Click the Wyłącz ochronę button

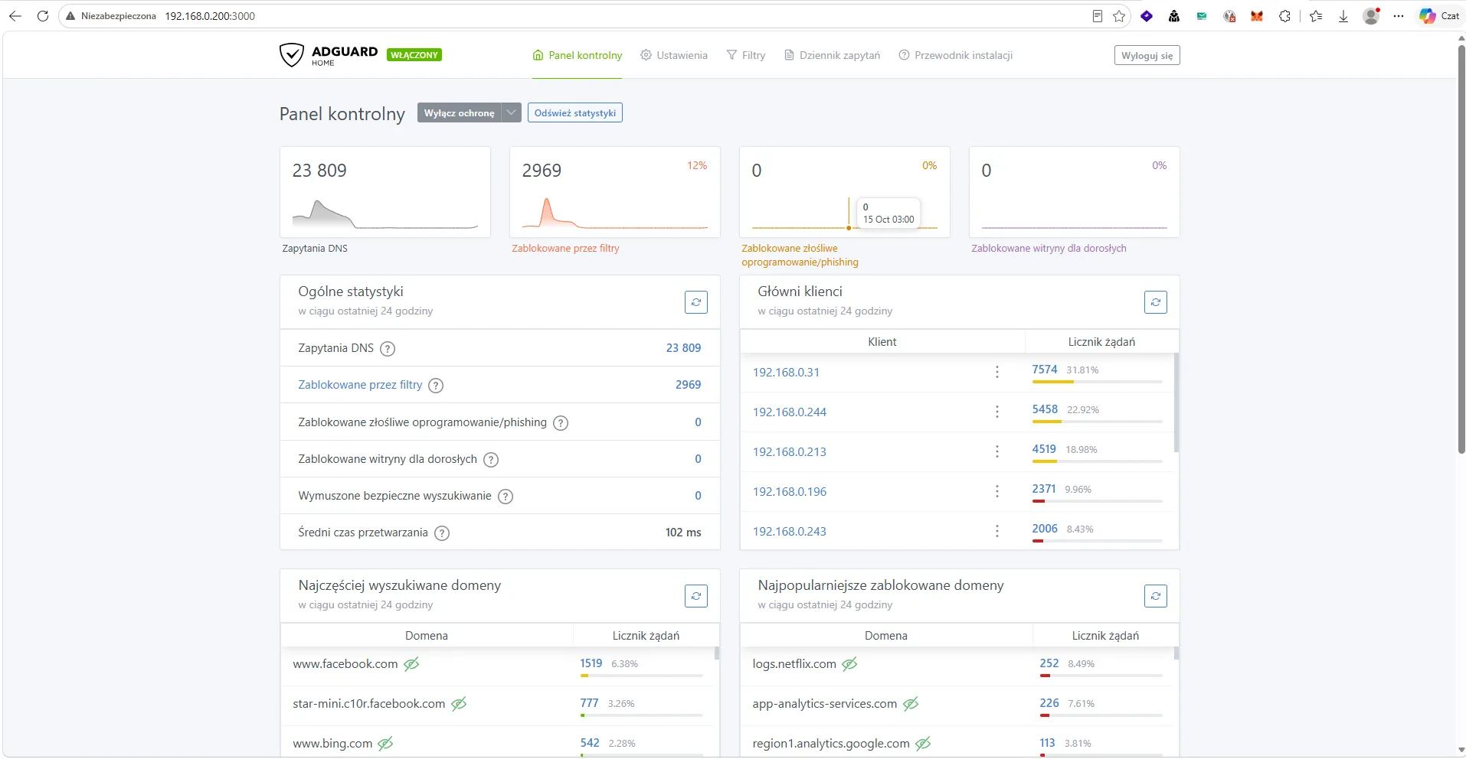click(460, 112)
